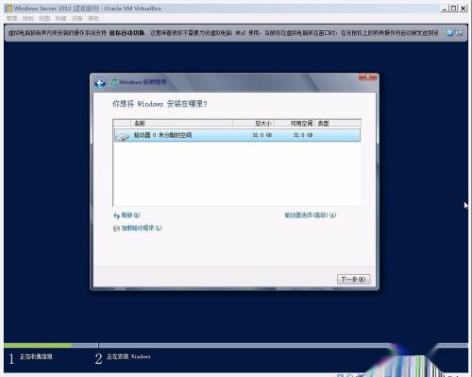Click the 下一步 (Next) button
This screenshot has height=377, width=472.
pyautogui.click(x=353, y=279)
